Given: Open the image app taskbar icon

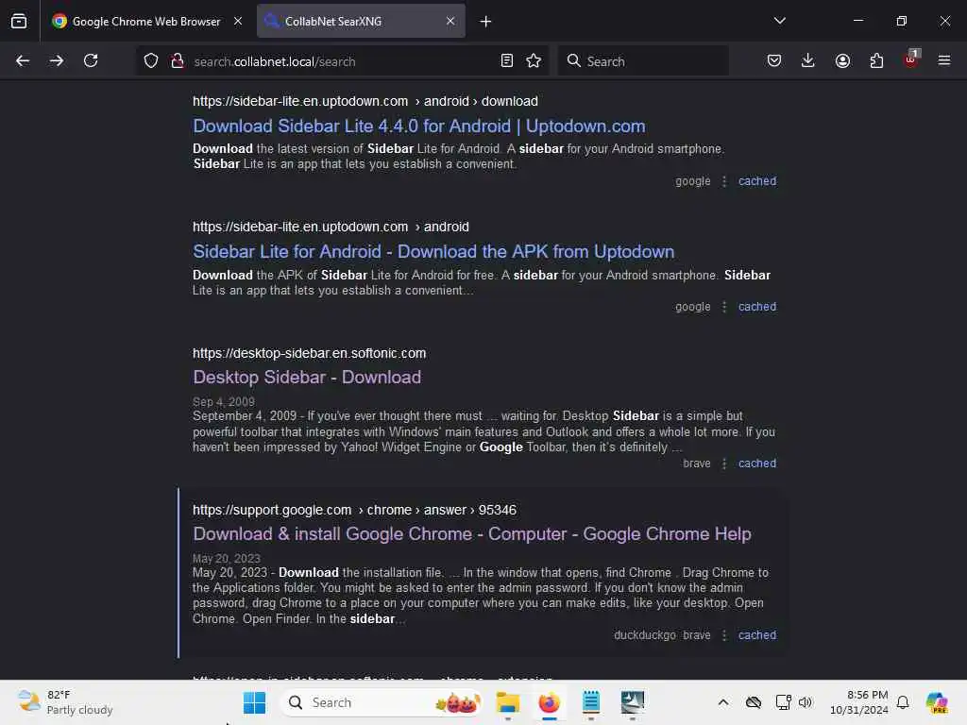Looking at the screenshot, I should [x=632, y=702].
